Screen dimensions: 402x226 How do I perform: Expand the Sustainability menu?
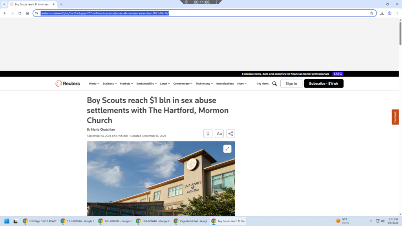coord(146,84)
